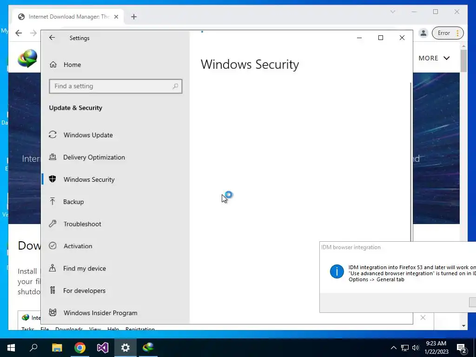Screen dimensions: 476x357
Task: Click the browser Error button
Action: (x=448, y=33)
